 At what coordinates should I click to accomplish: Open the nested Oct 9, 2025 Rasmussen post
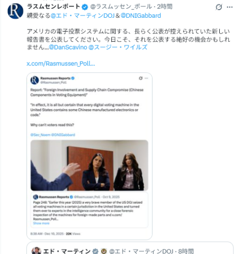click(x=90, y=210)
